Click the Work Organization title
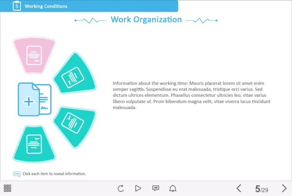 pyautogui.click(x=146, y=20)
